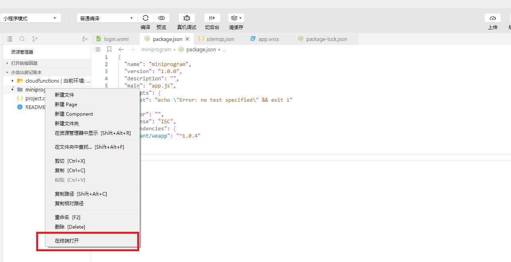The image size is (511, 262).
Task: Select 在资源管理器中显示 menu entry
Action: coord(93,133)
